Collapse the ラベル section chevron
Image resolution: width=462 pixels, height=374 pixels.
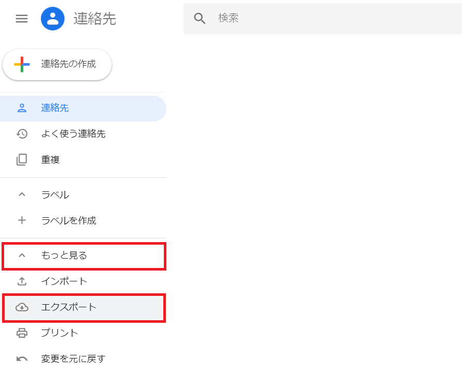pyautogui.click(x=22, y=195)
